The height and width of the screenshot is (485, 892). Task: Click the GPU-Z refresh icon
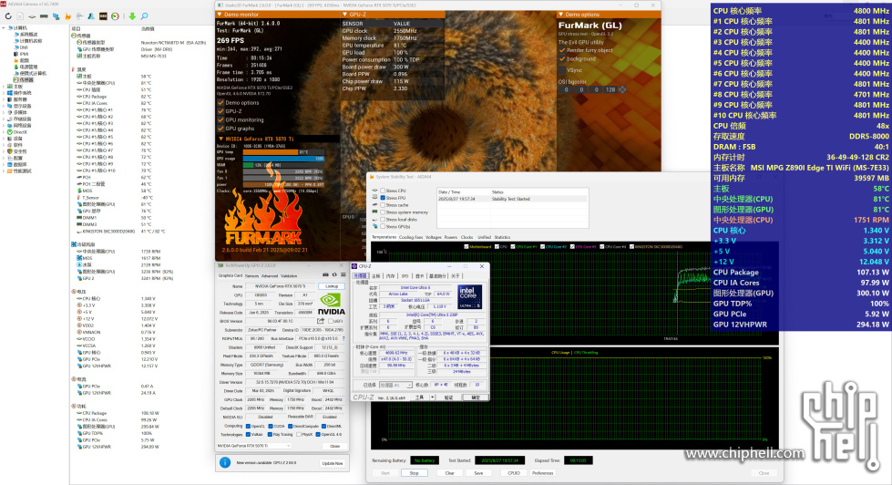point(334,274)
